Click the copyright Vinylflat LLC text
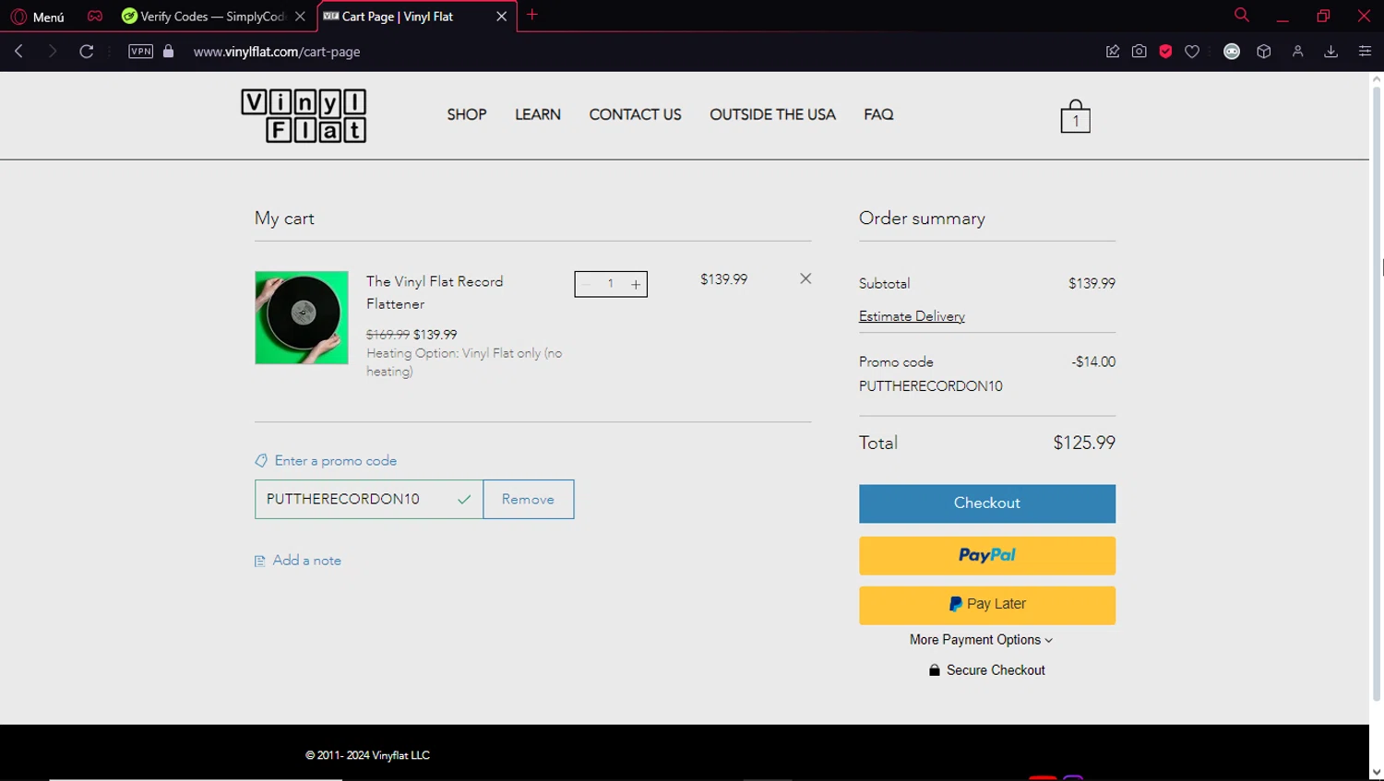 coord(367,755)
